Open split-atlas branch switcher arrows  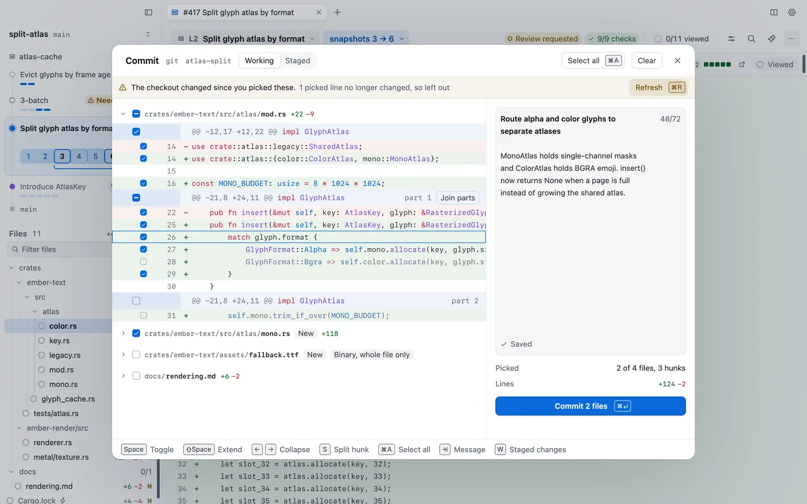pyautogui.click(x=148, y=34)
